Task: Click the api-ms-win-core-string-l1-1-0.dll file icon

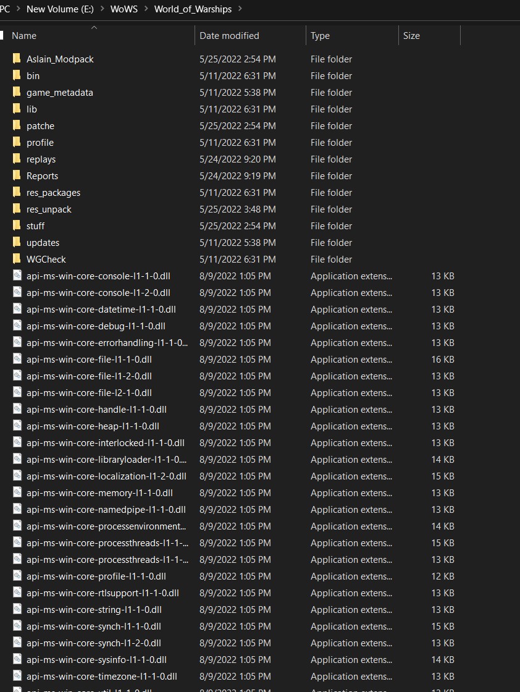Action: coord(17,609)
